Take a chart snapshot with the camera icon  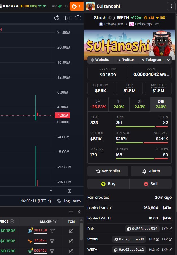(x=78, y=18)
